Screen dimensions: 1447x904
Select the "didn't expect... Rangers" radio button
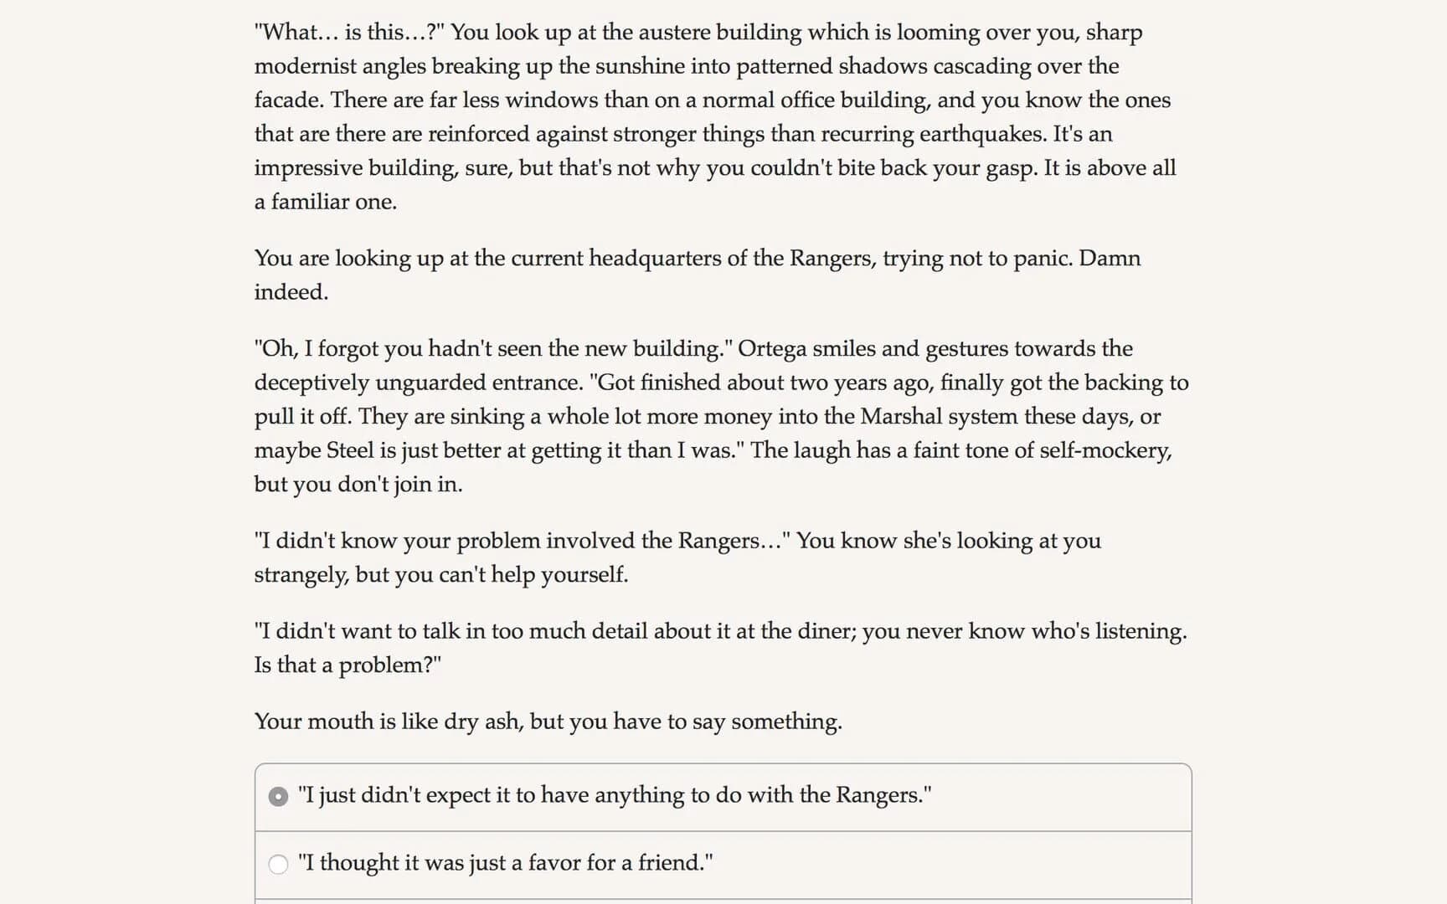[278, 796]
